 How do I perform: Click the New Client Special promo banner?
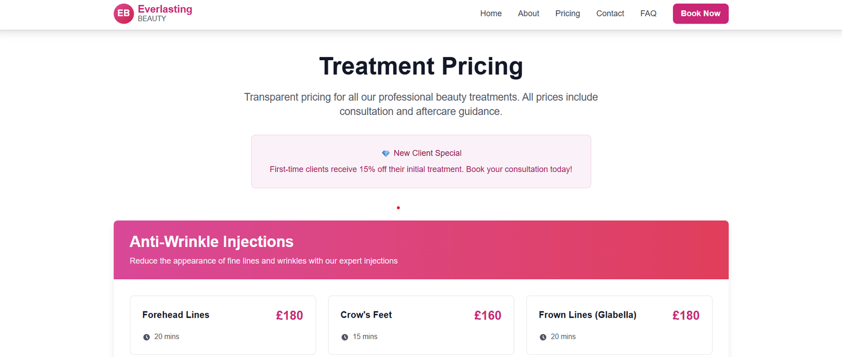point(421,162)
